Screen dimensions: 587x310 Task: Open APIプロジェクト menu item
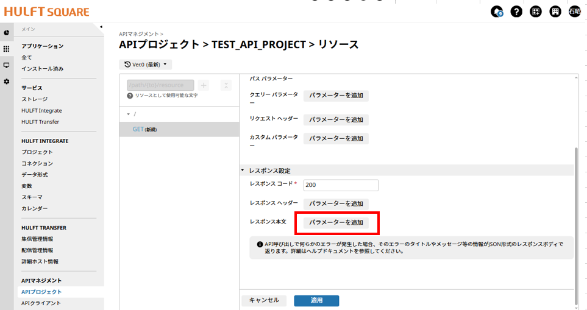pos(41,292)
